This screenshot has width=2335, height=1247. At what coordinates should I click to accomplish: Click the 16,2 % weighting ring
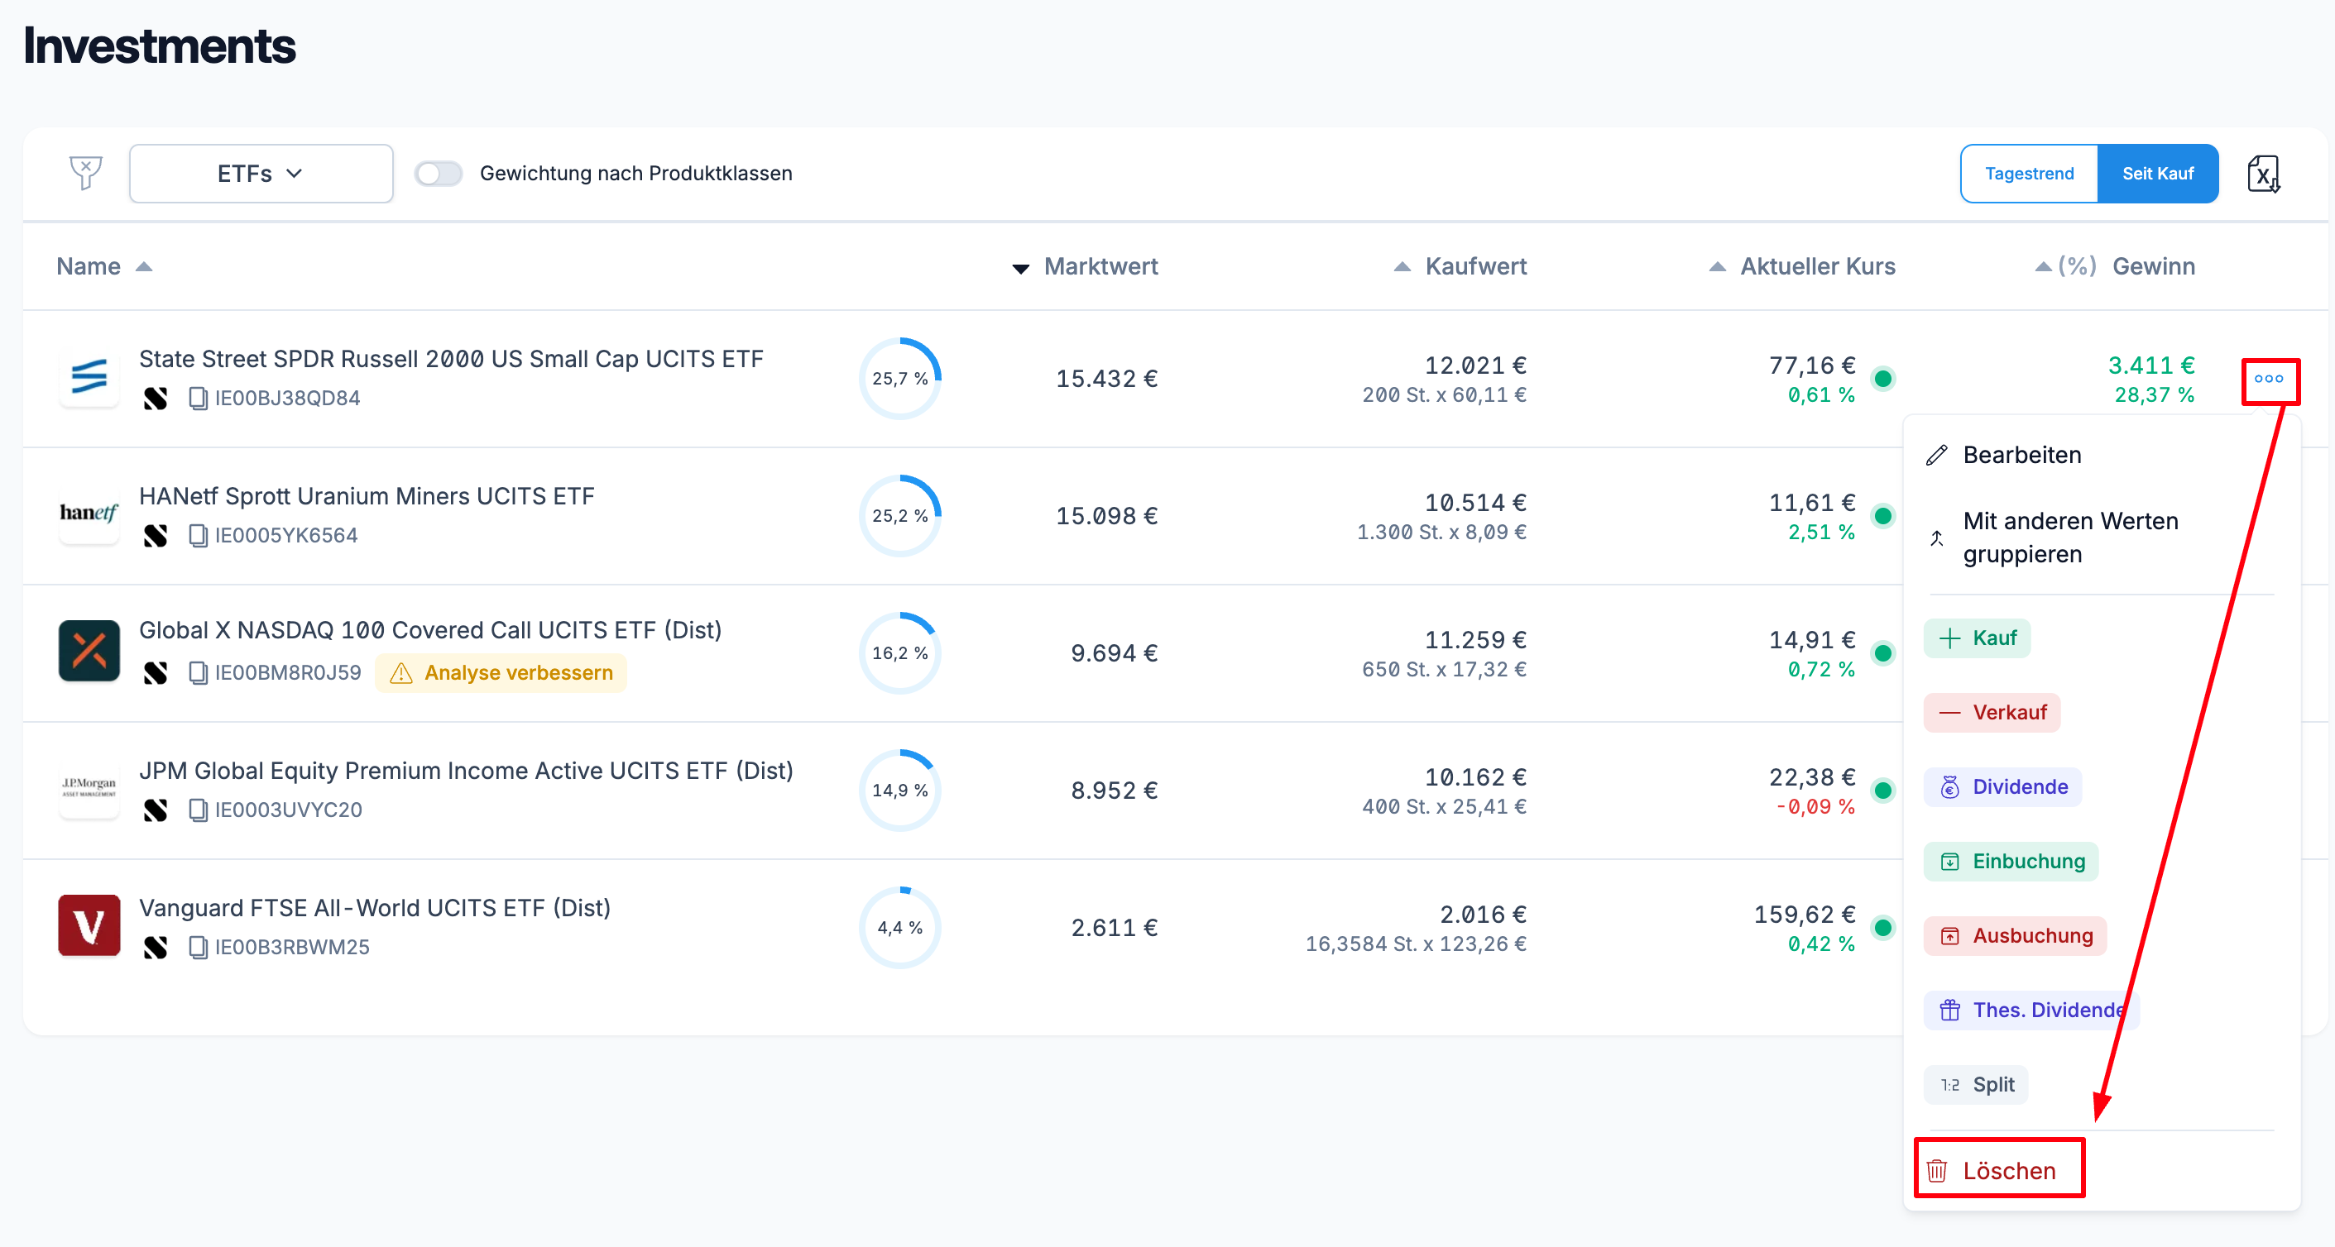[900, 653]
